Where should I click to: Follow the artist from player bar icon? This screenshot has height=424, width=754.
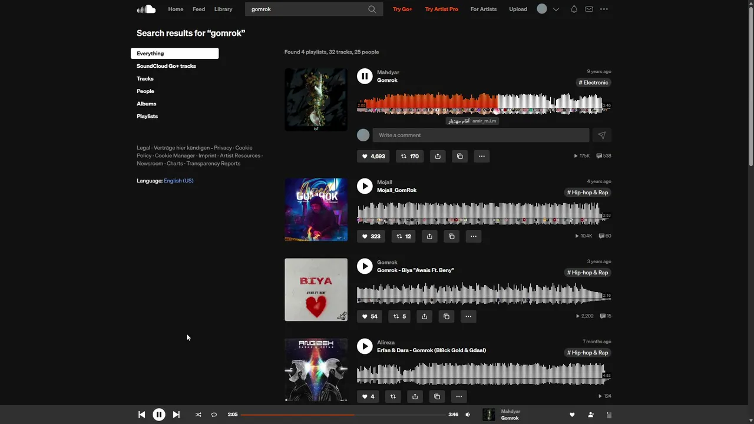point(591,415)
